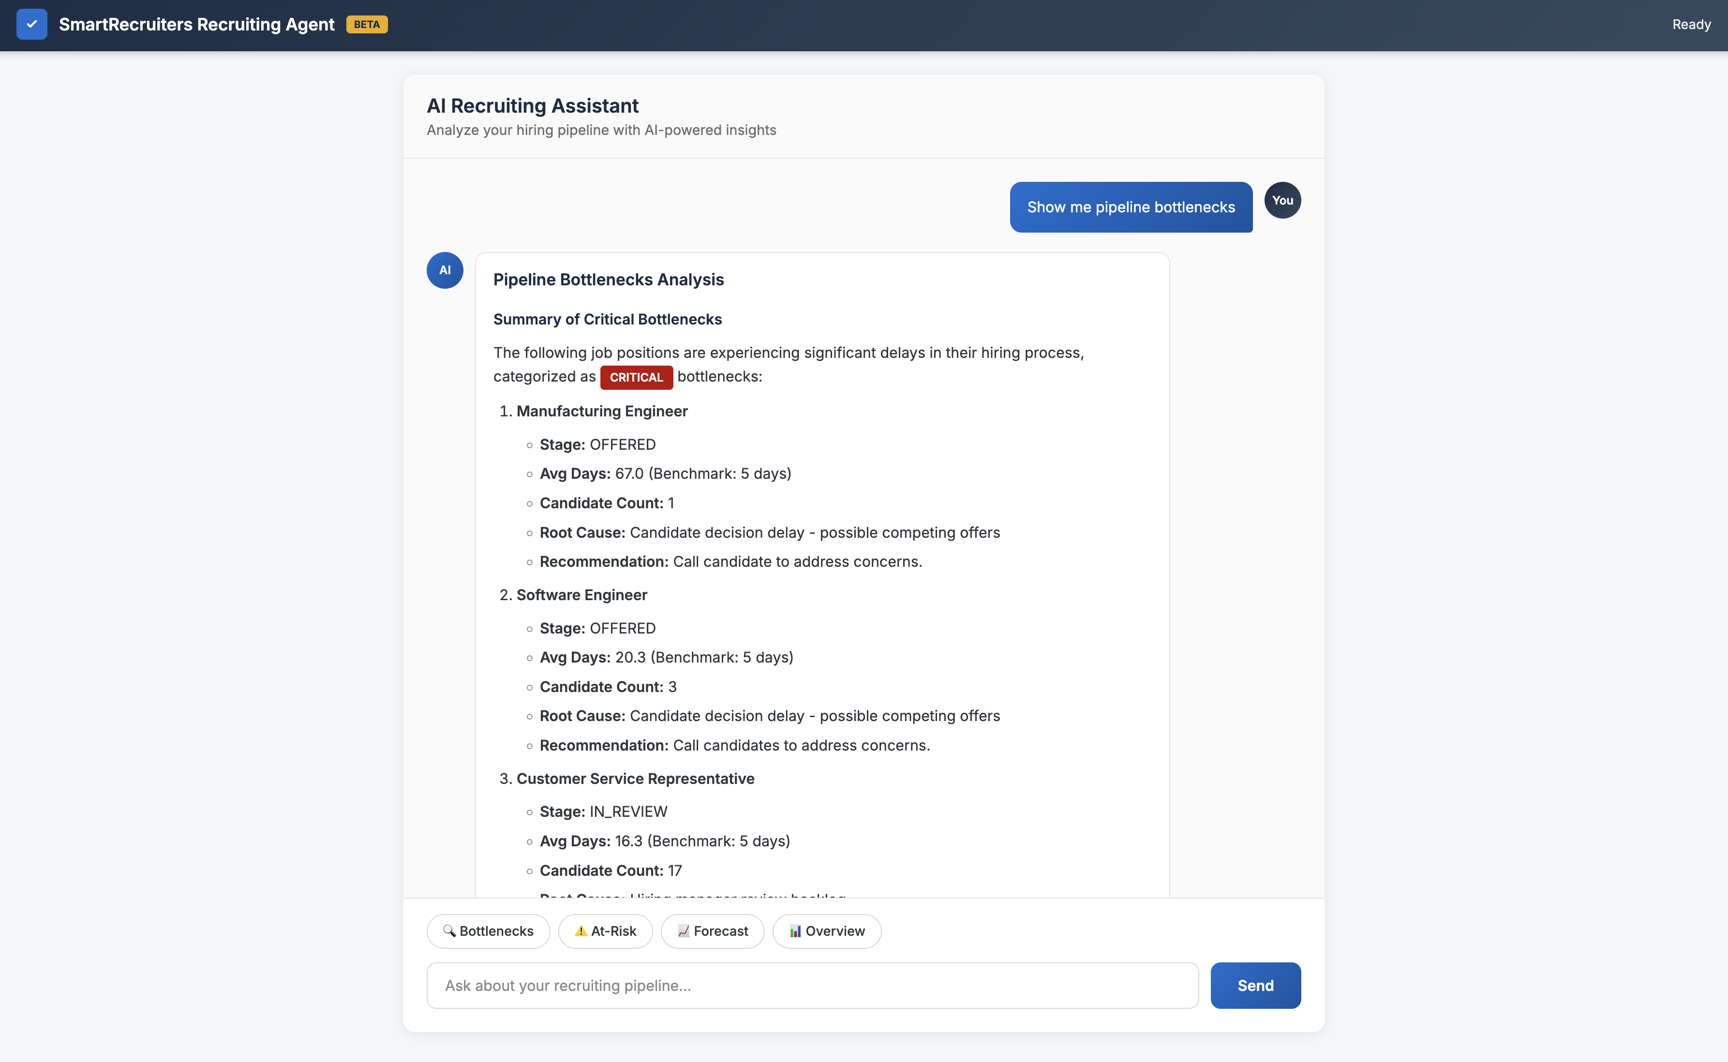This screenshot has height=1062, width=1728.
Task: Click Pipeline Bottlenecks Analysis heading
Action: pyautogui.click(x=608, y=280)
